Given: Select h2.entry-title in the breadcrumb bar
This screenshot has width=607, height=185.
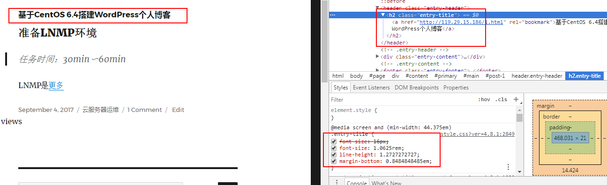Looking at the screenshot, I should pos(585,76).
